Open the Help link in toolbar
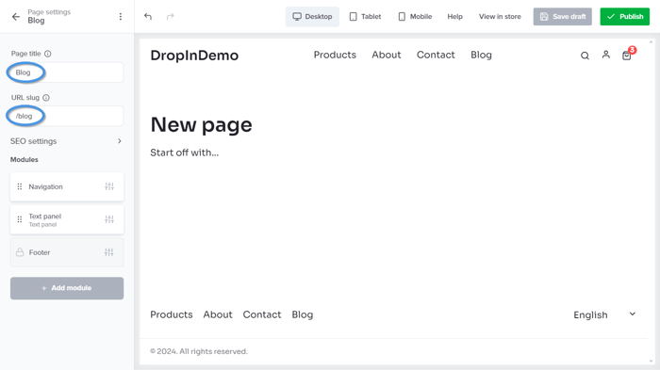The image size is (660, 370). [455, 17]
